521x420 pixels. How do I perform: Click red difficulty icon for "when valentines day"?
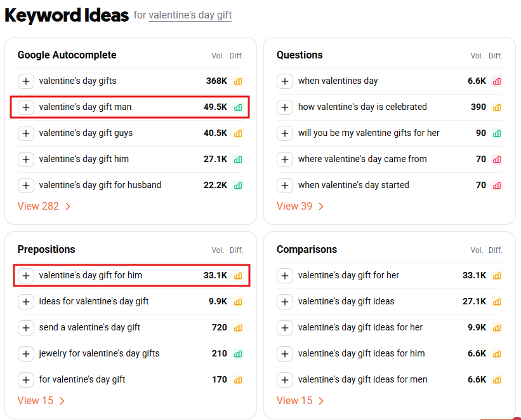point(497,81)
